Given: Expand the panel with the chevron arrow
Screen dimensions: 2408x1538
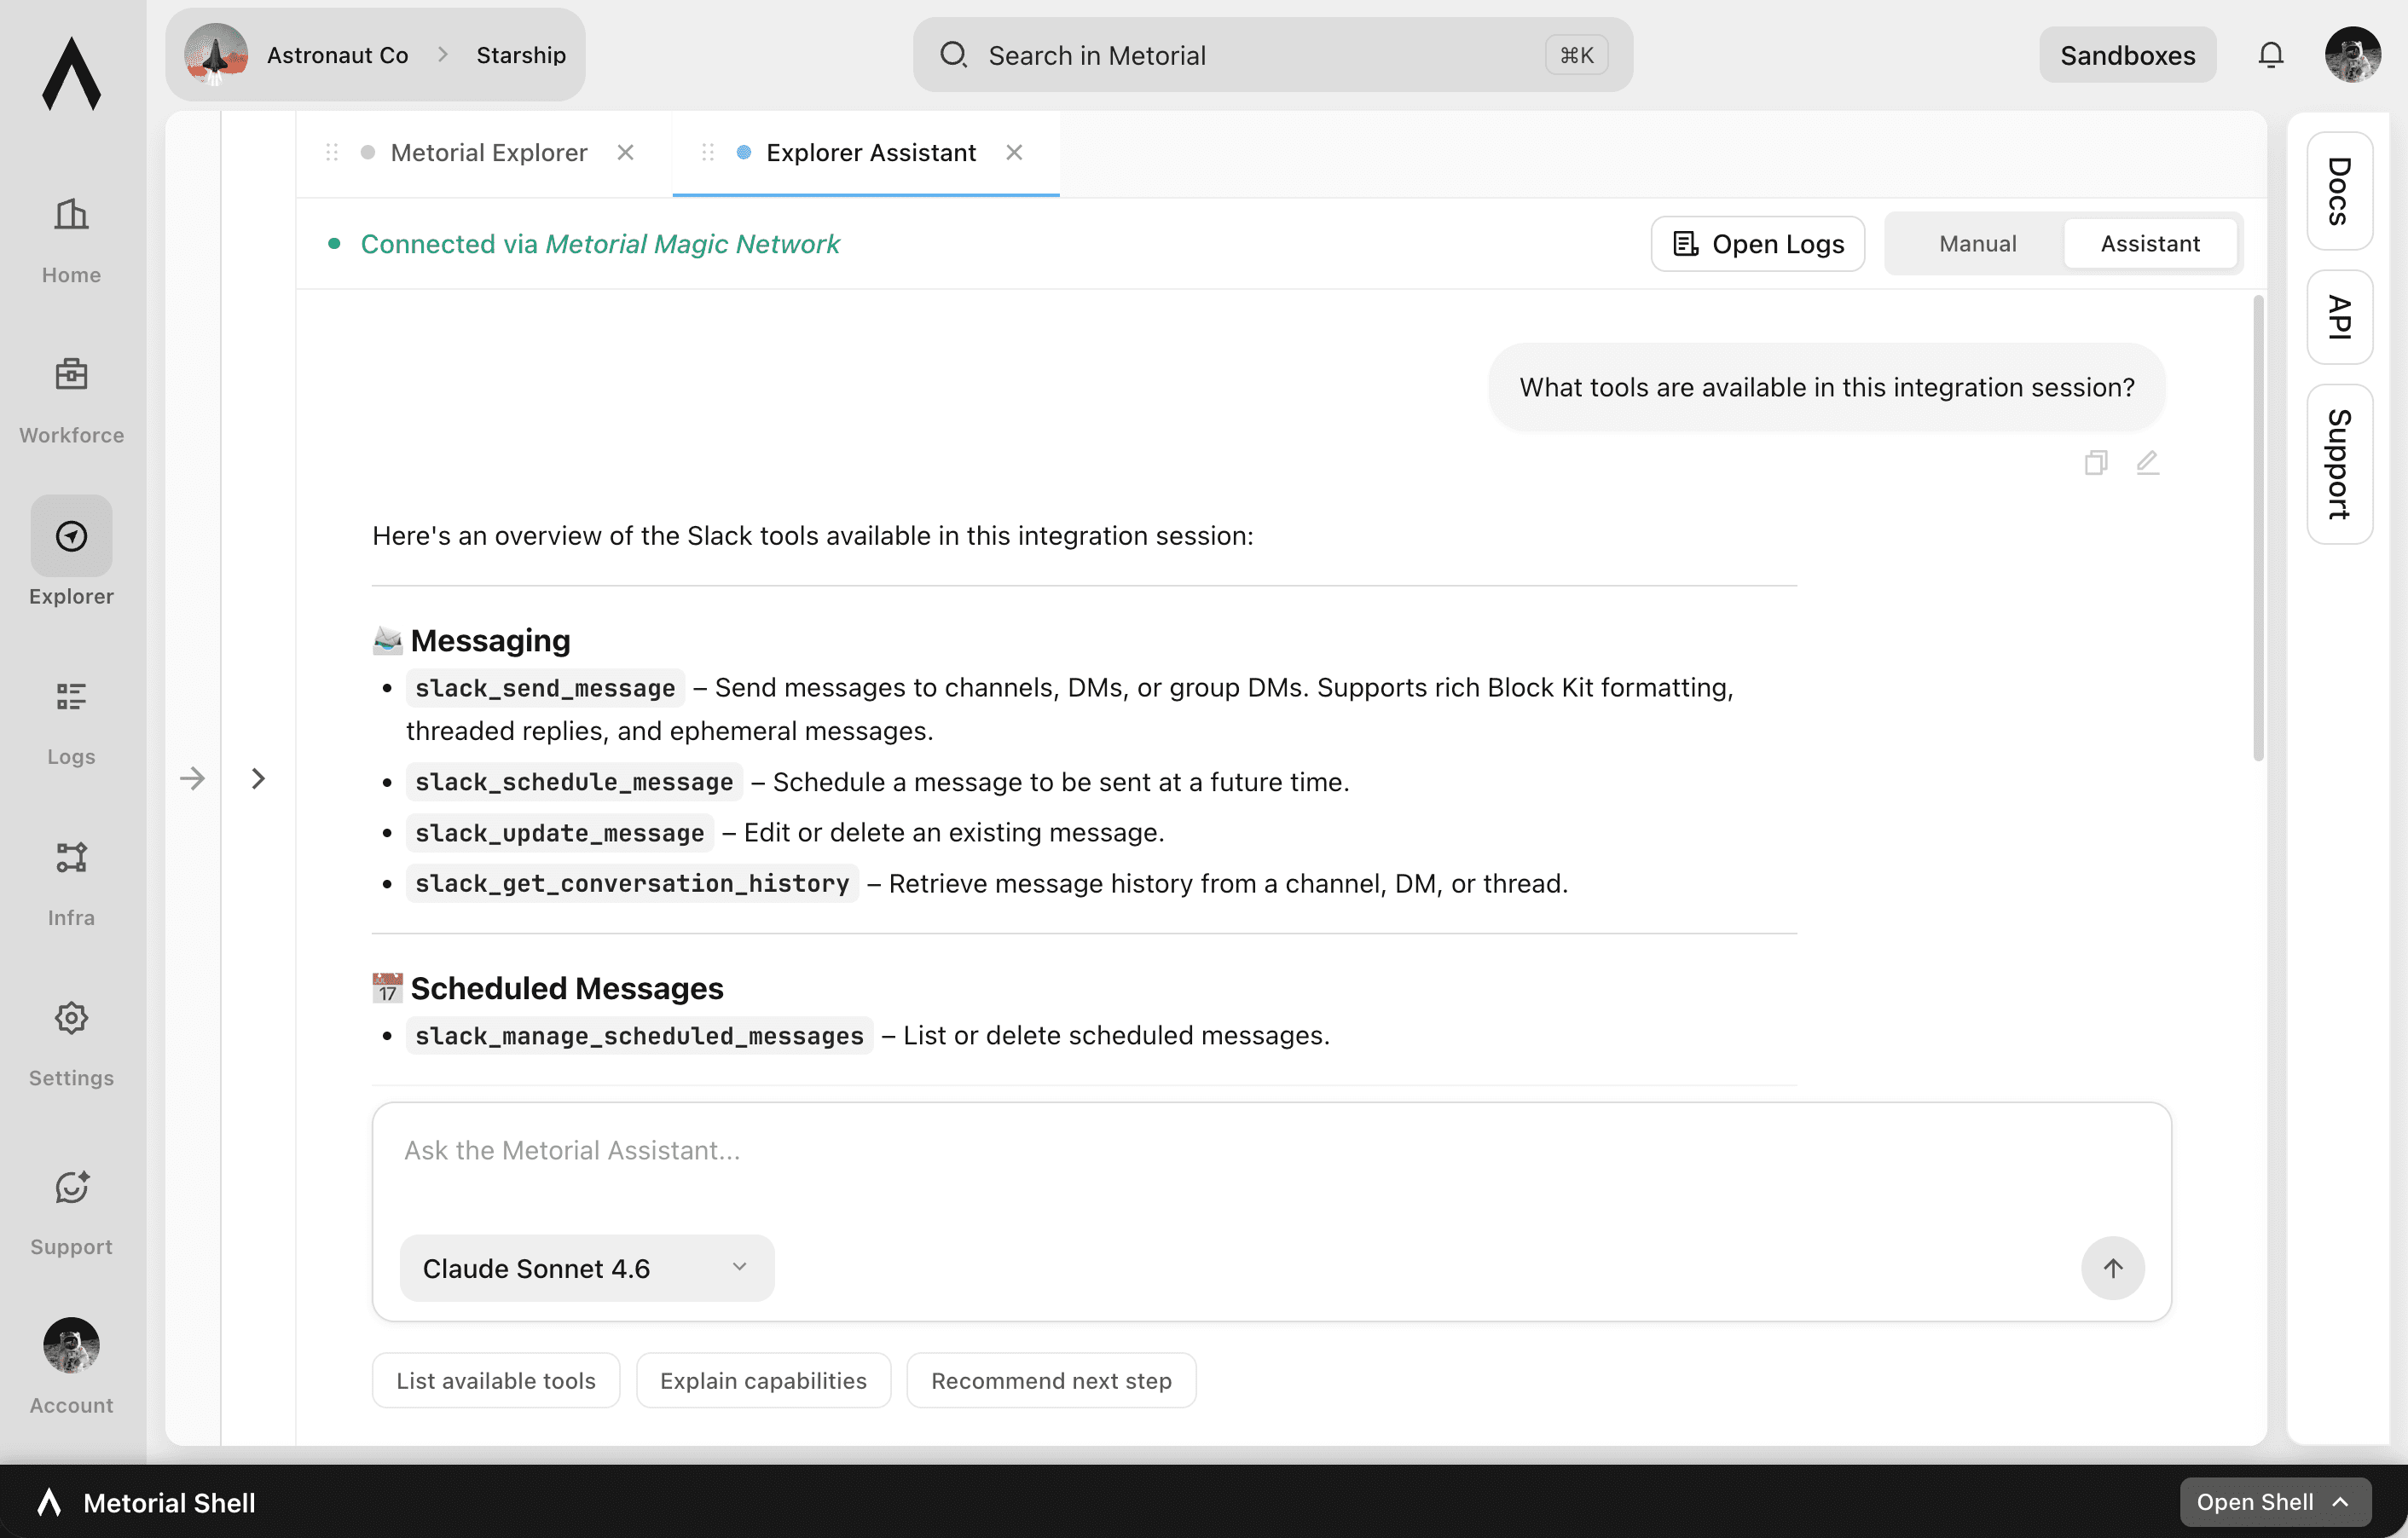Looking at the screenshot, I should click(x=258, y=778).
